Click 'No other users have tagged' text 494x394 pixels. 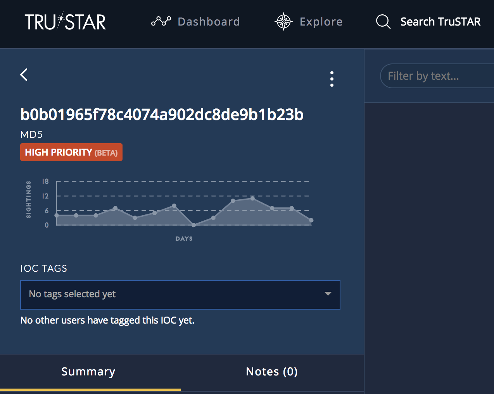click(x=107, y=320)
